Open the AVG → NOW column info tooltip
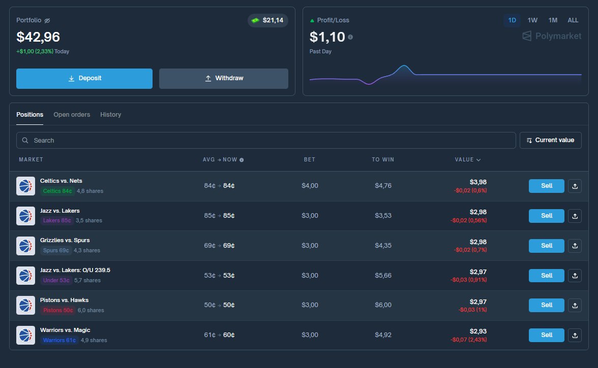598x368 pixels. point(241,159)
